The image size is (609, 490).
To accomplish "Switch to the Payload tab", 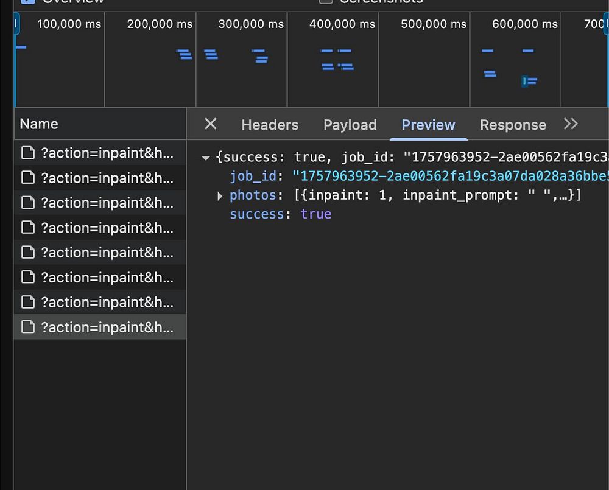I will click(350, 125).
